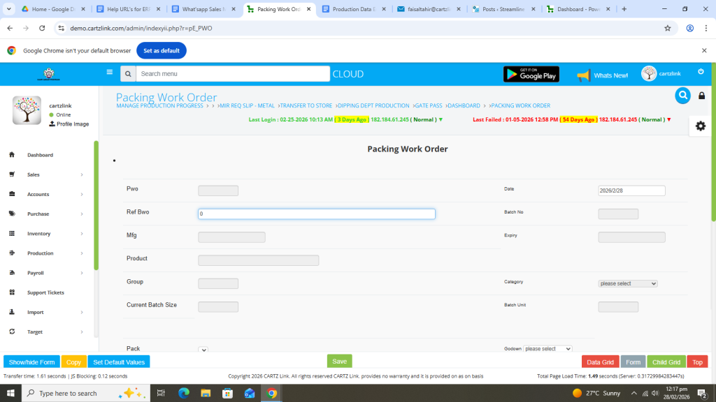Open the Pack dropdown

click(x=203, y=350)
